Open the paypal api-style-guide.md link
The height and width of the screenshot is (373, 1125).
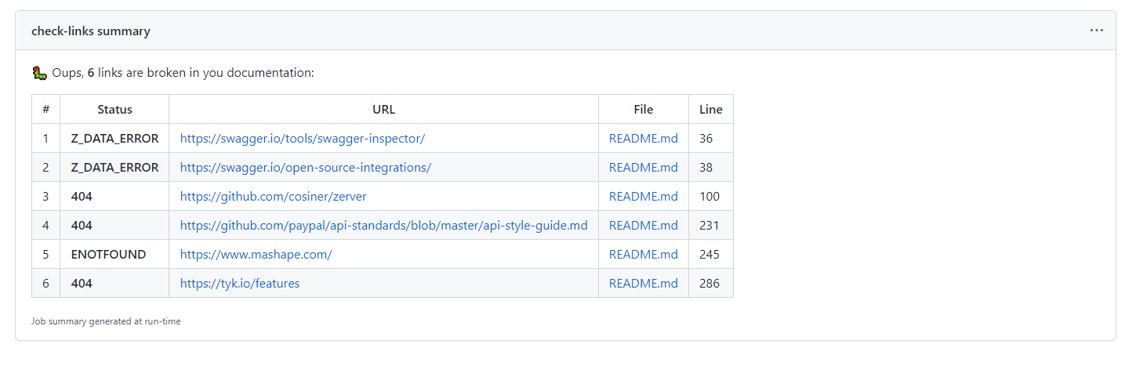coord(384,226)
